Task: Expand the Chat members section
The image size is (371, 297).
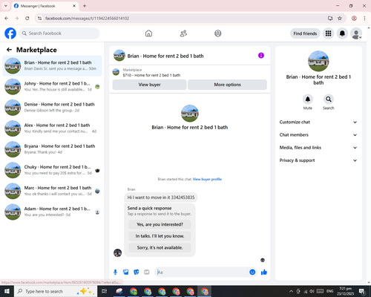Action: tap(318, 135)
